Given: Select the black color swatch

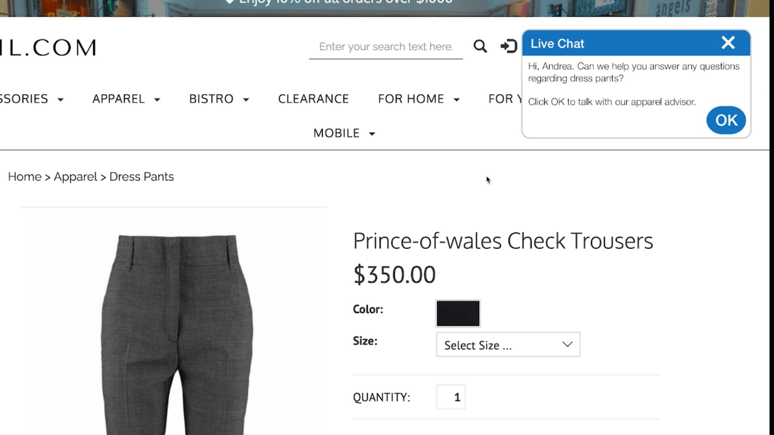Looking at the screenshot, I should [x=458, y=313].
